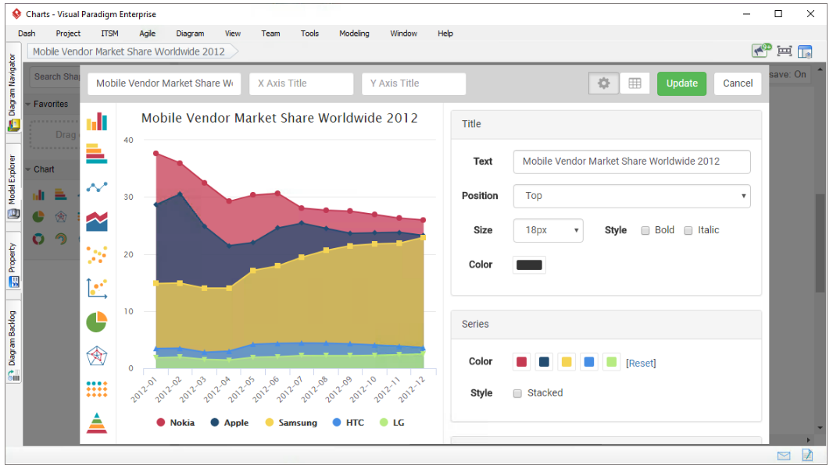Open the Help menu
Screen dimensions: 833x472
click(x=445, y=34)
